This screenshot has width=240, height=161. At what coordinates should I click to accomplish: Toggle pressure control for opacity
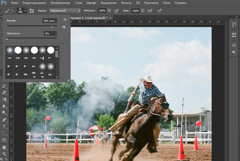coord(117,11)
